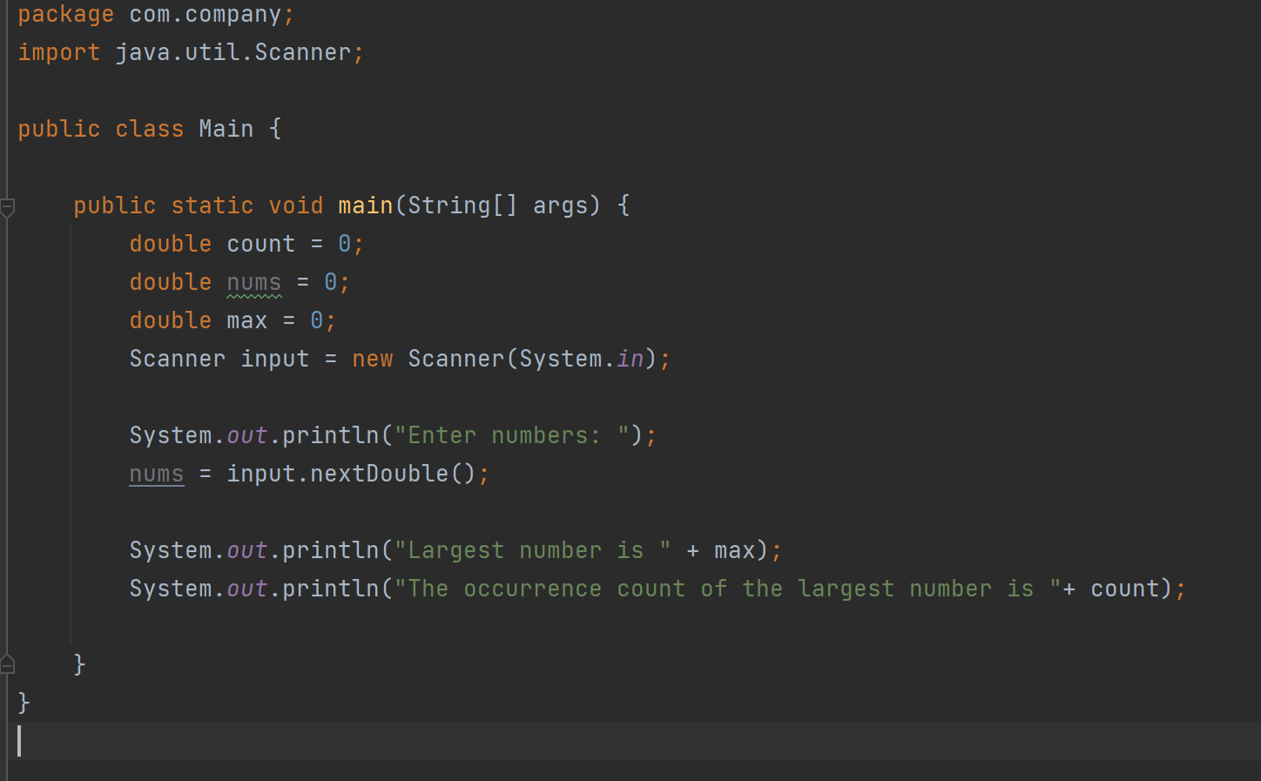
Task: Click the double keyword on the count line
Action: click(x=170, y=243)
